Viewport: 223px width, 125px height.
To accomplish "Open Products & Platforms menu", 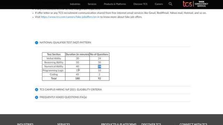I will click(115, 4).
